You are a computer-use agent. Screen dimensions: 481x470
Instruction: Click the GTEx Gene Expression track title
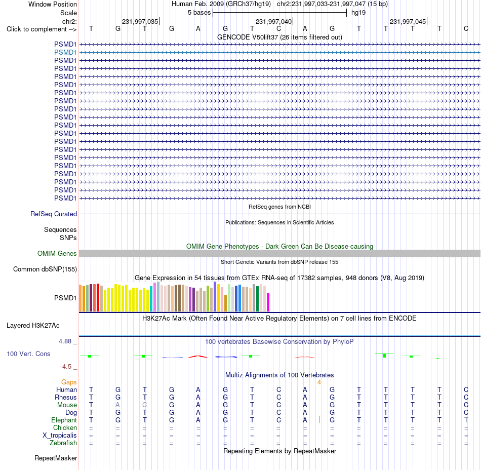[x=279, y=278]
